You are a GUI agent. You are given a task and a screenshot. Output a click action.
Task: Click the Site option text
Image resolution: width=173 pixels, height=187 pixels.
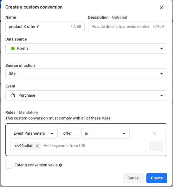click(12, 74)
